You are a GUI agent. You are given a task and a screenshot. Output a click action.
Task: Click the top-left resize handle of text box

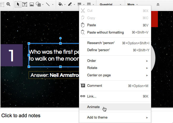pos(29,44)
